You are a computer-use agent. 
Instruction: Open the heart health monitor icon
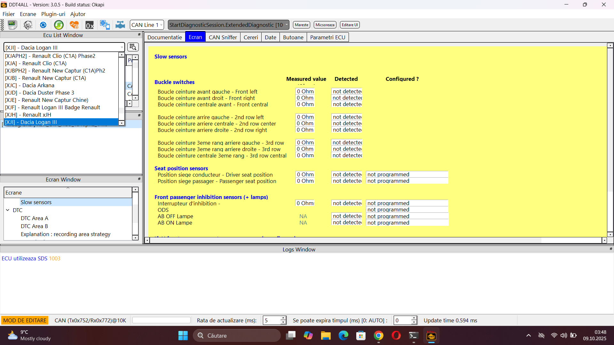click(74, 25)
